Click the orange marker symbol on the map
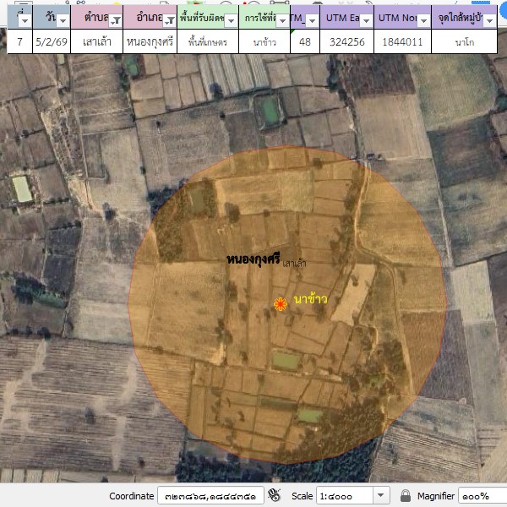The width and height of the screenshot is (507, 507). tap(280, 304)
